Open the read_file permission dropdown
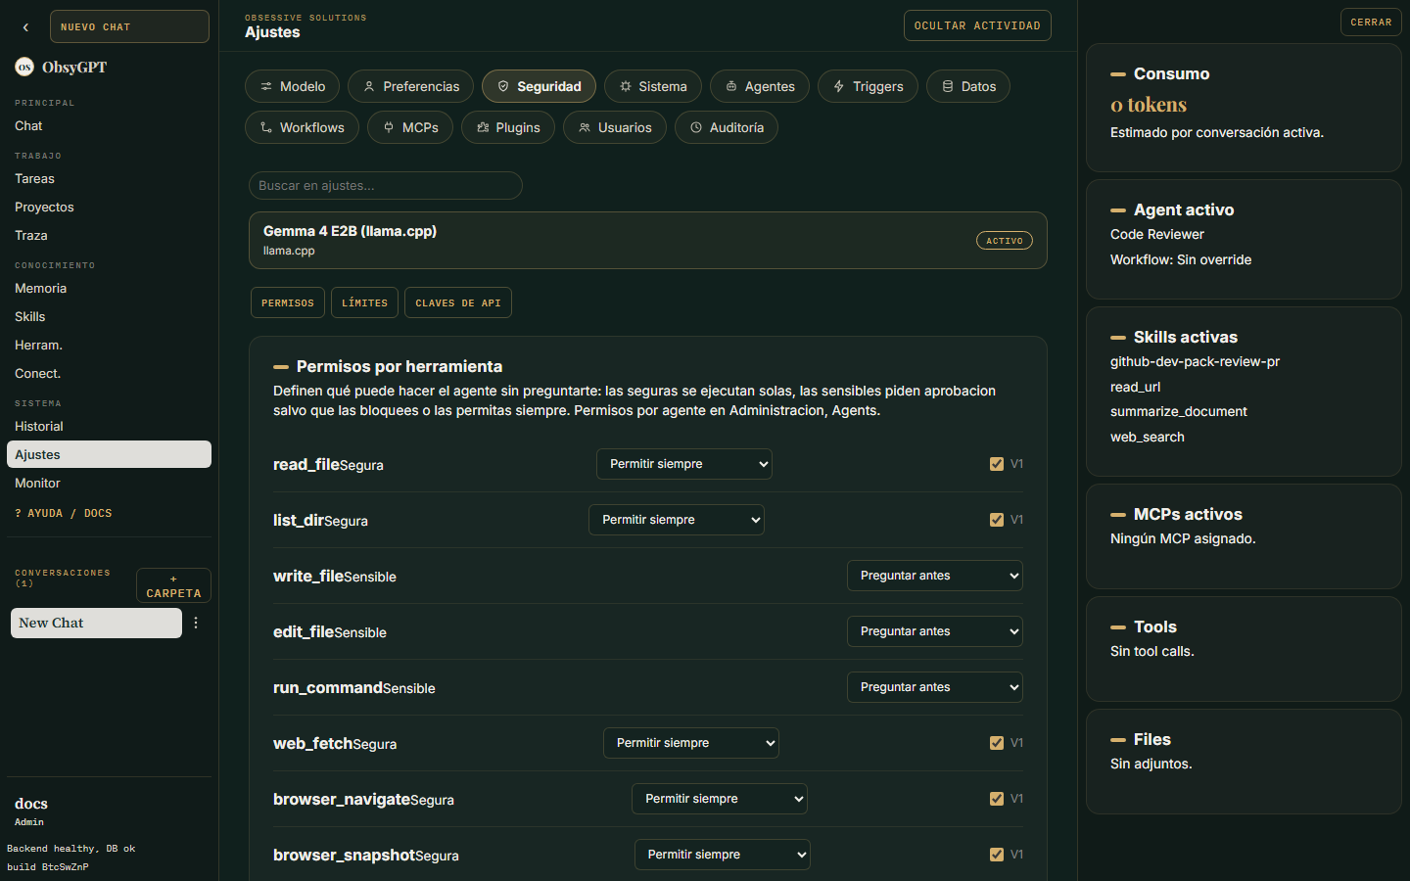The image size is (1410, 881). (x=684, y=464)
